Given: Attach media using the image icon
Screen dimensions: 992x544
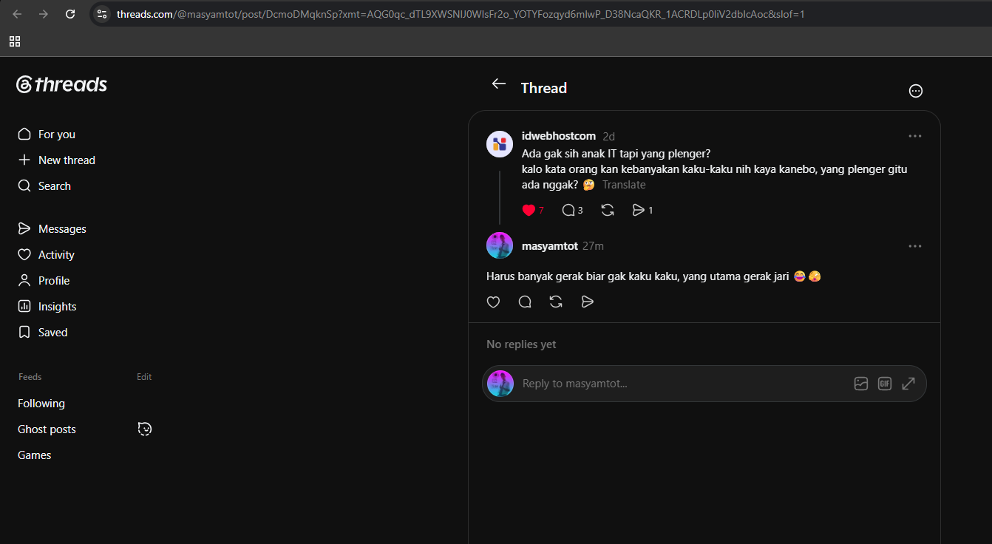Looking at the screenshot, I should tap(861, 384).
